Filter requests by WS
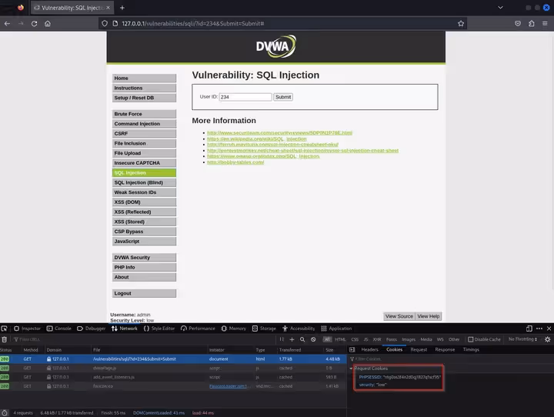The width and height of the screenshot is (554, 417). click(440, 339)
